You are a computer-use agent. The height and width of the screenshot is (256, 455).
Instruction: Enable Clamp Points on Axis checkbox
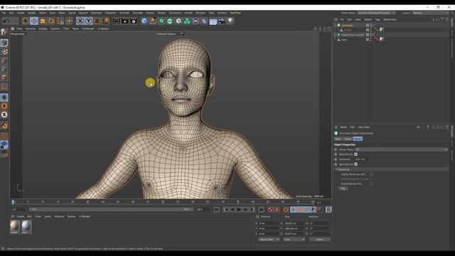[x=371, y=174]
